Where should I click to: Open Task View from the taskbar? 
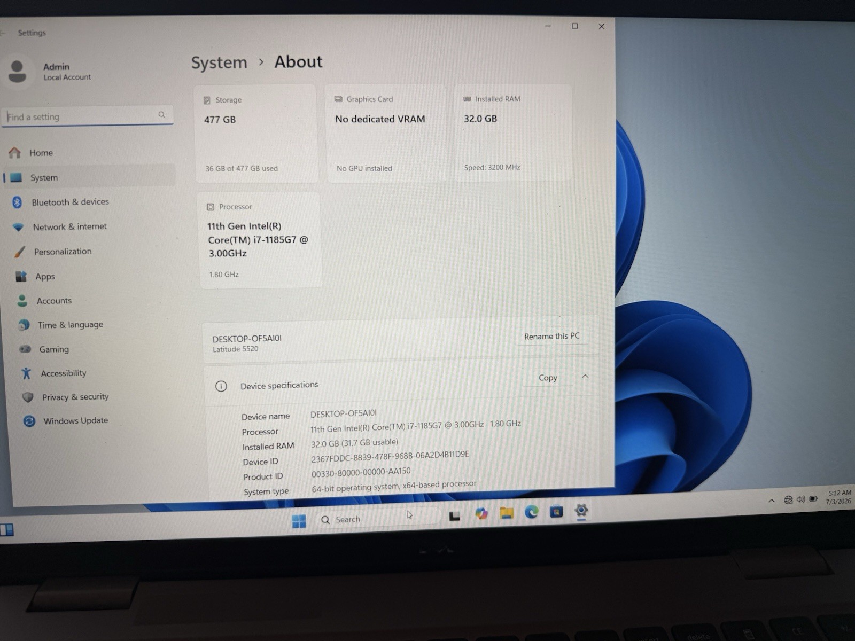click(x=455, y=516)
